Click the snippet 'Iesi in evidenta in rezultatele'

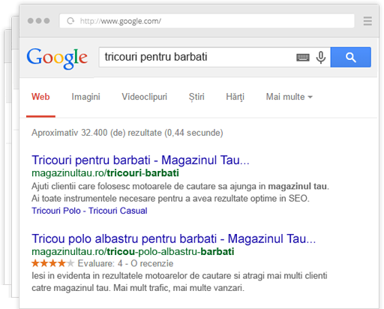click(179, 282)
